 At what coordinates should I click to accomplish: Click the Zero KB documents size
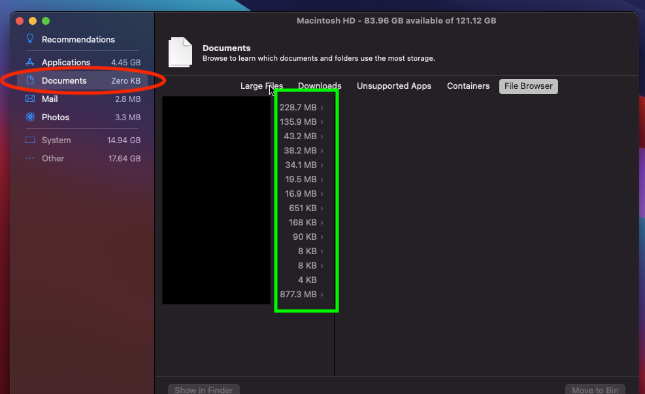[126, 80]
